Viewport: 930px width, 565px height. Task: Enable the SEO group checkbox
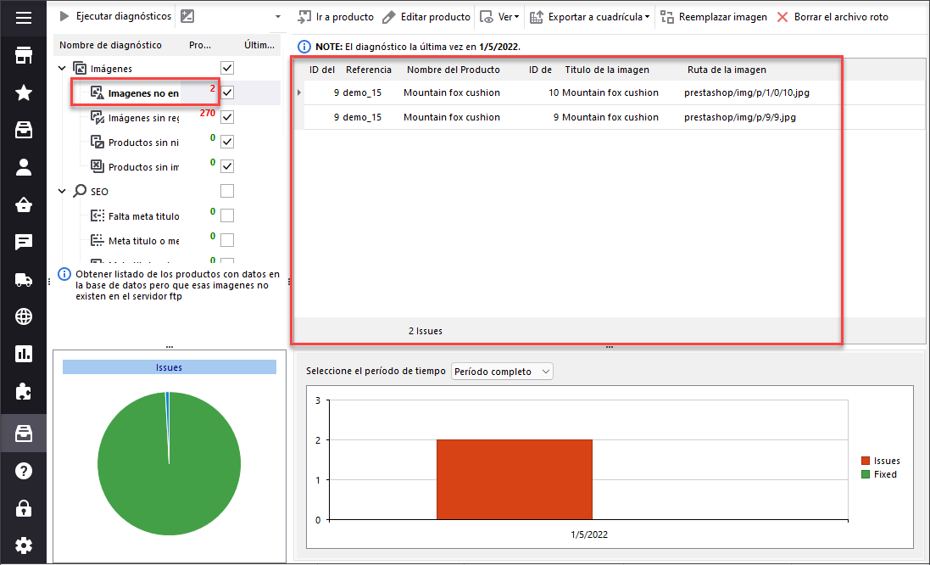coord(226,191)
